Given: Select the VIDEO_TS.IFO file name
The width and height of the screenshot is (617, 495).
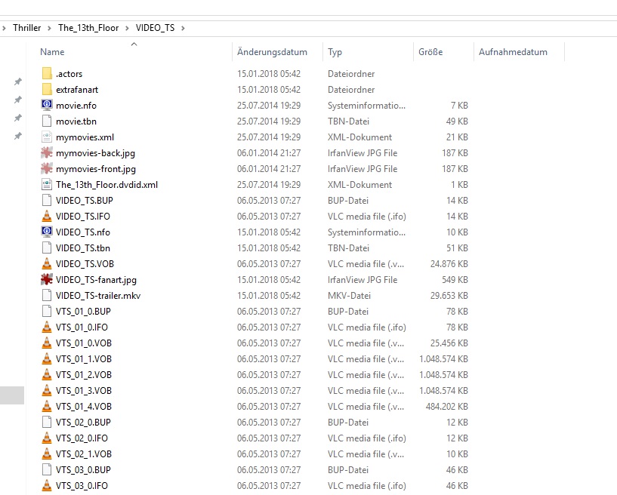Looking at the screenshot, I should (82, 217).
